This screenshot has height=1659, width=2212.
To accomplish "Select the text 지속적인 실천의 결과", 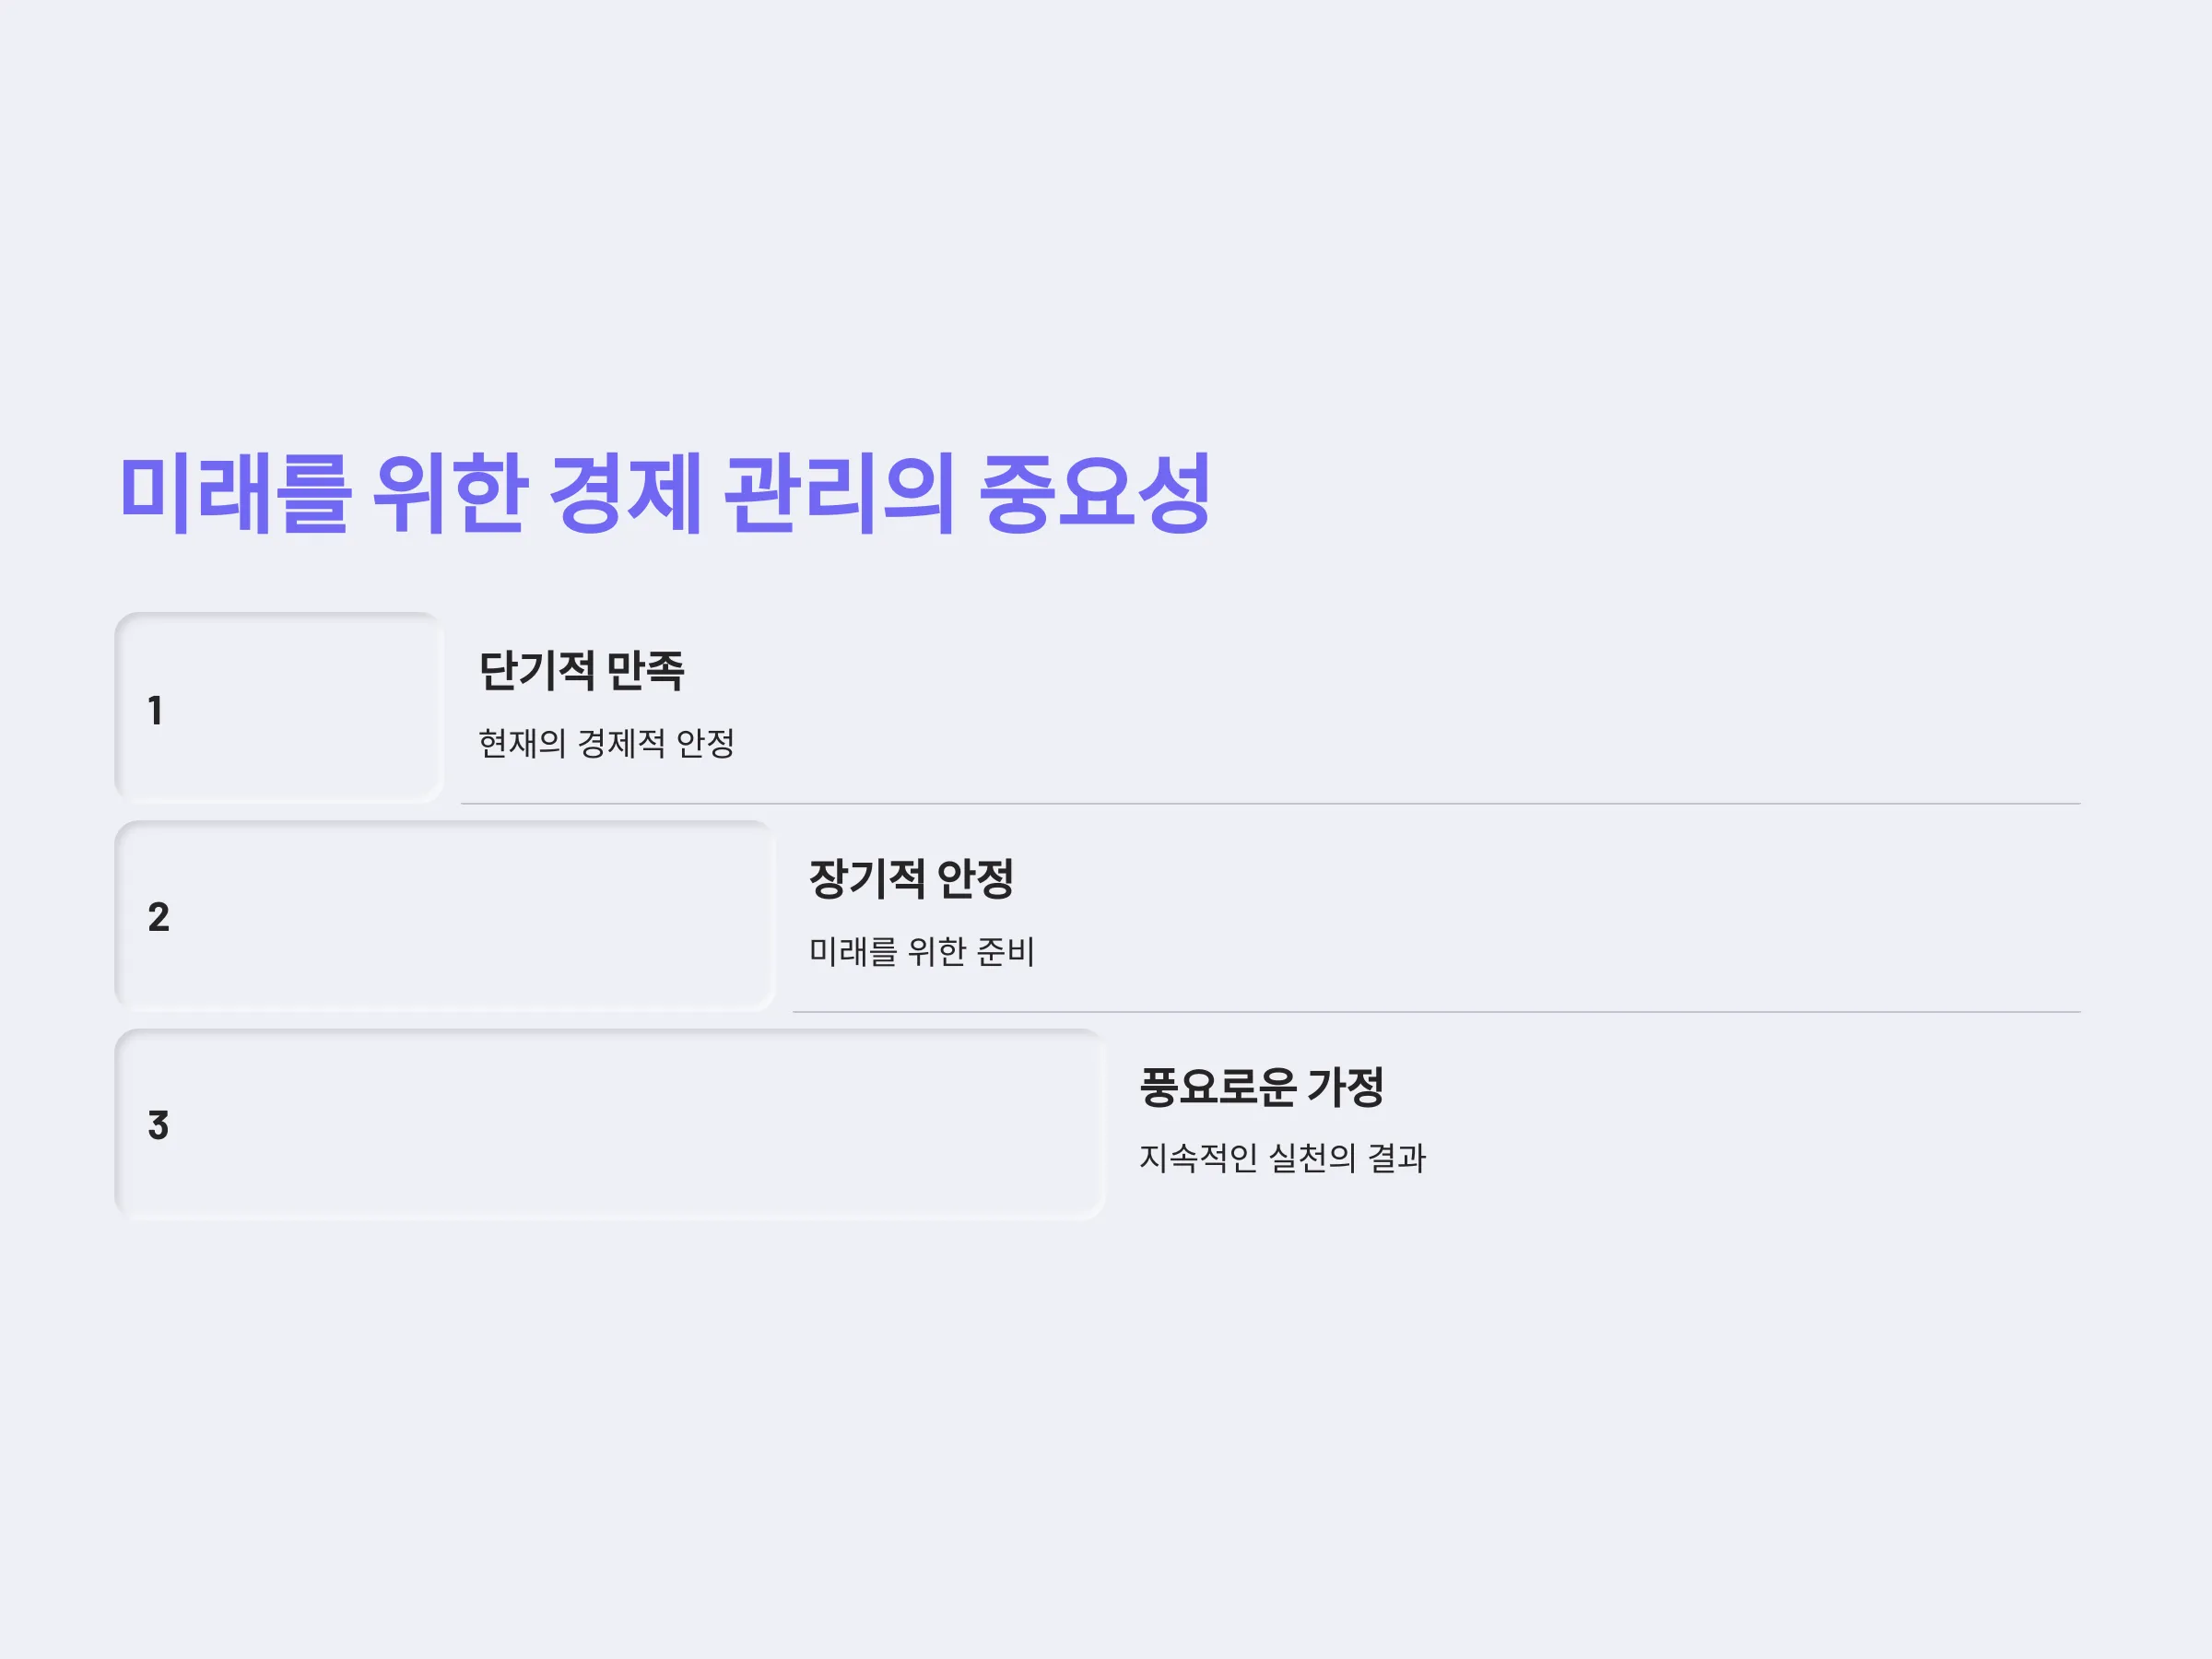I will point(1282,1158).
